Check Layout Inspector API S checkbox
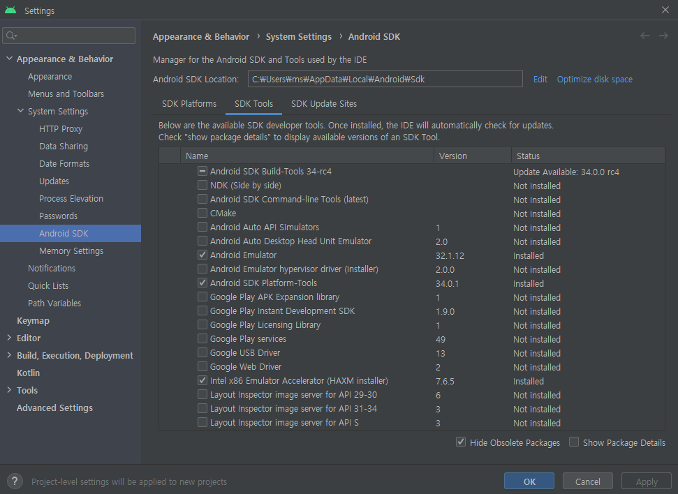 pos(202,422)
